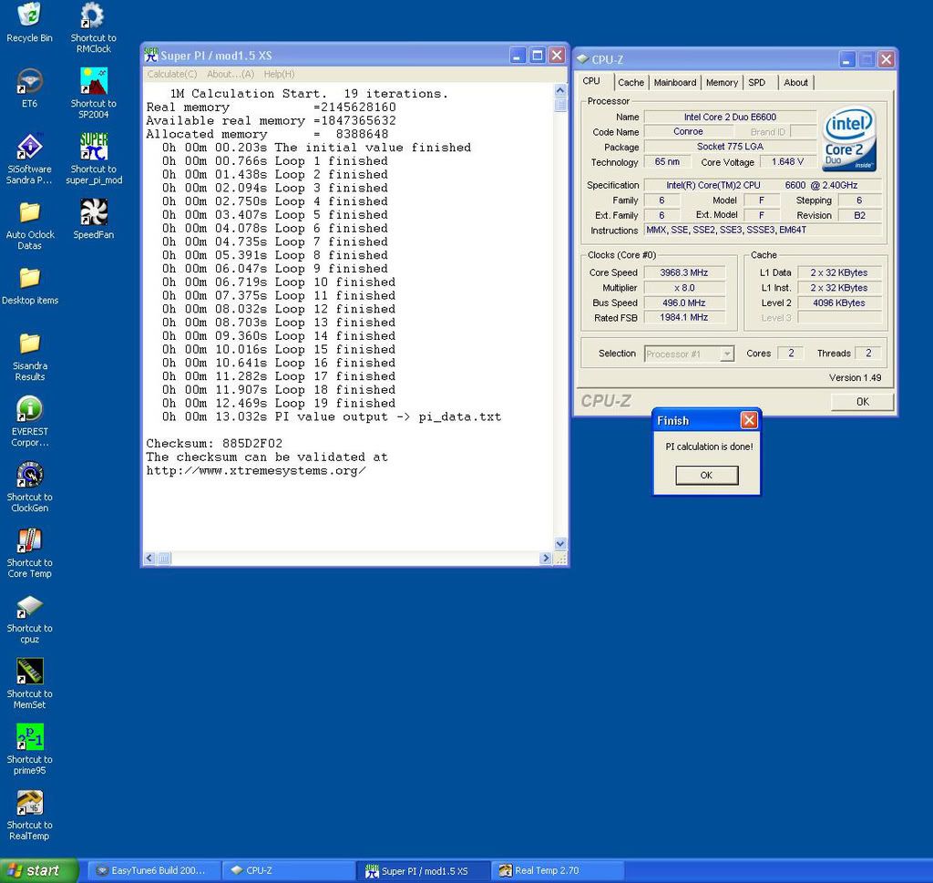Click the OK button in CPU-Z
This screenshot has height=883, width=933.
tap(862, 402)
